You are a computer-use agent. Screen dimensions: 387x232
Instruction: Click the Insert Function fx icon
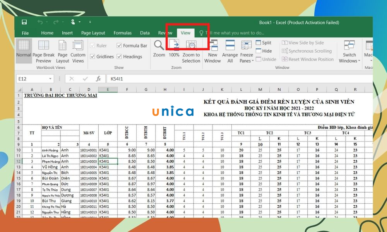(x=98, y=79)
